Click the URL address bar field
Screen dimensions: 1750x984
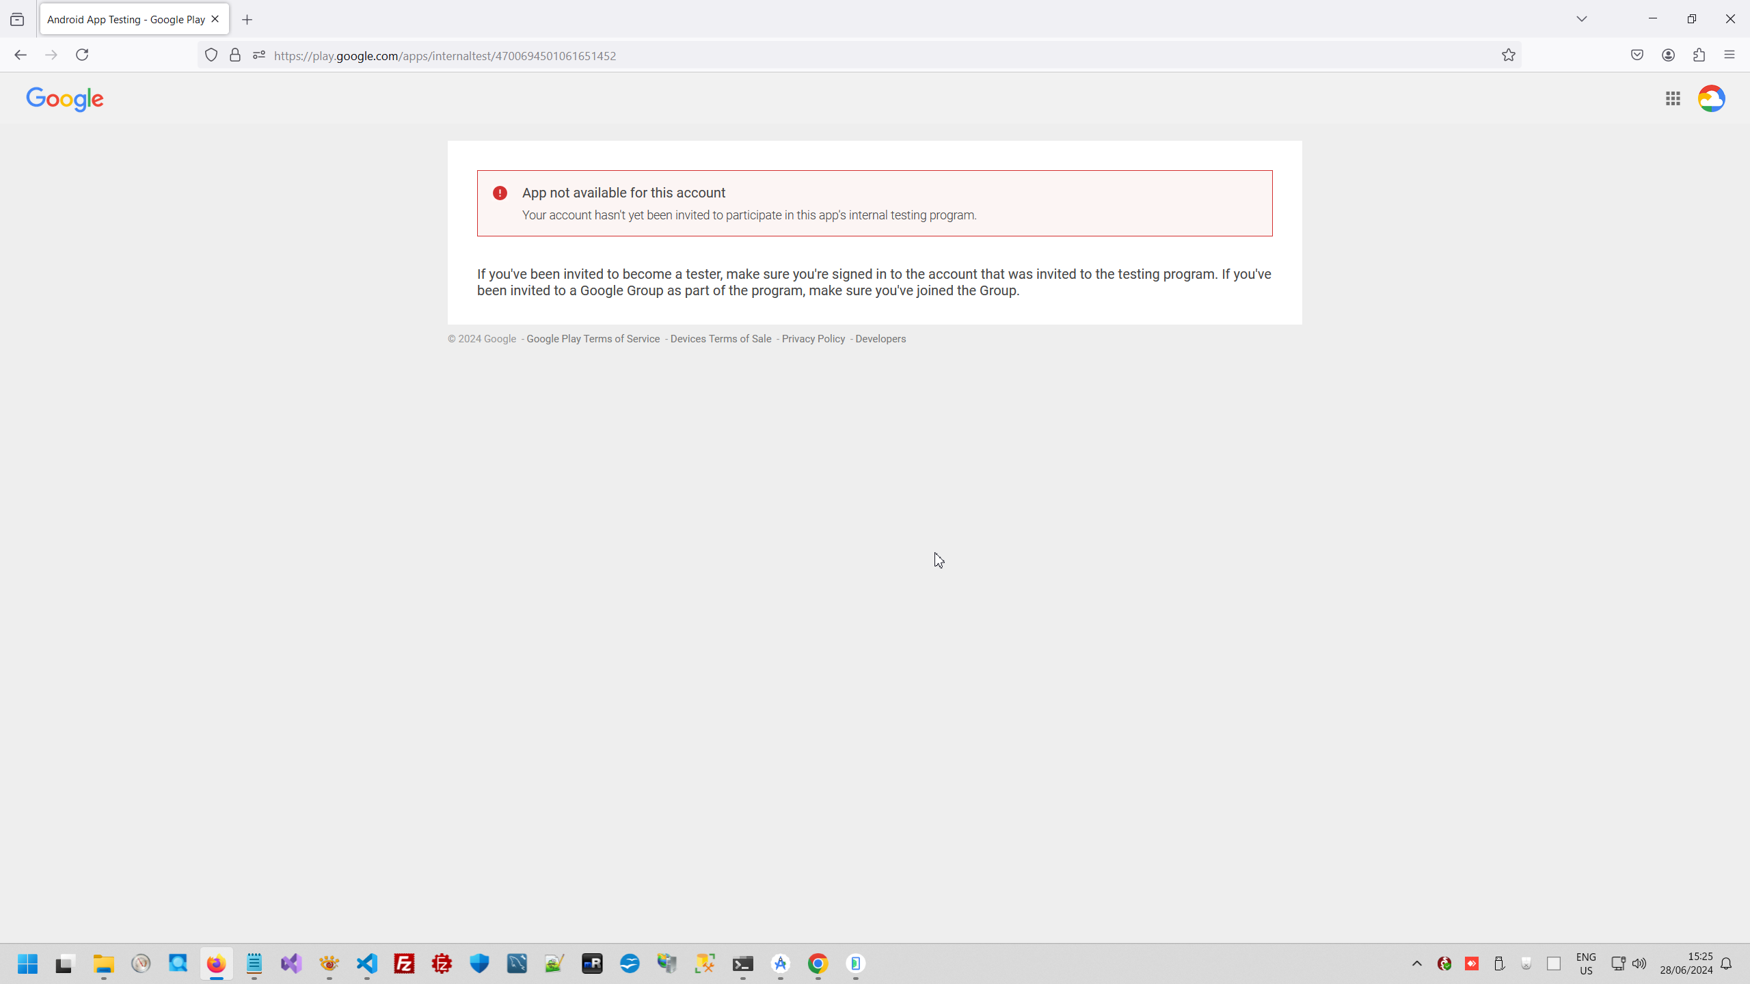[820, 55]
